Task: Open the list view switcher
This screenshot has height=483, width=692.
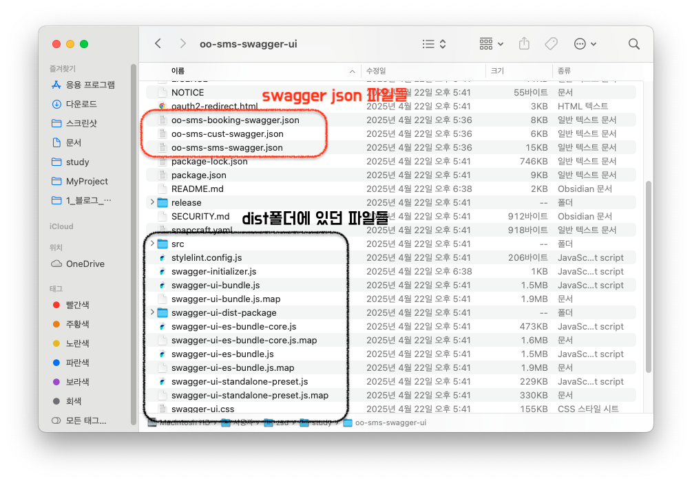Action: tap(434, 44)
